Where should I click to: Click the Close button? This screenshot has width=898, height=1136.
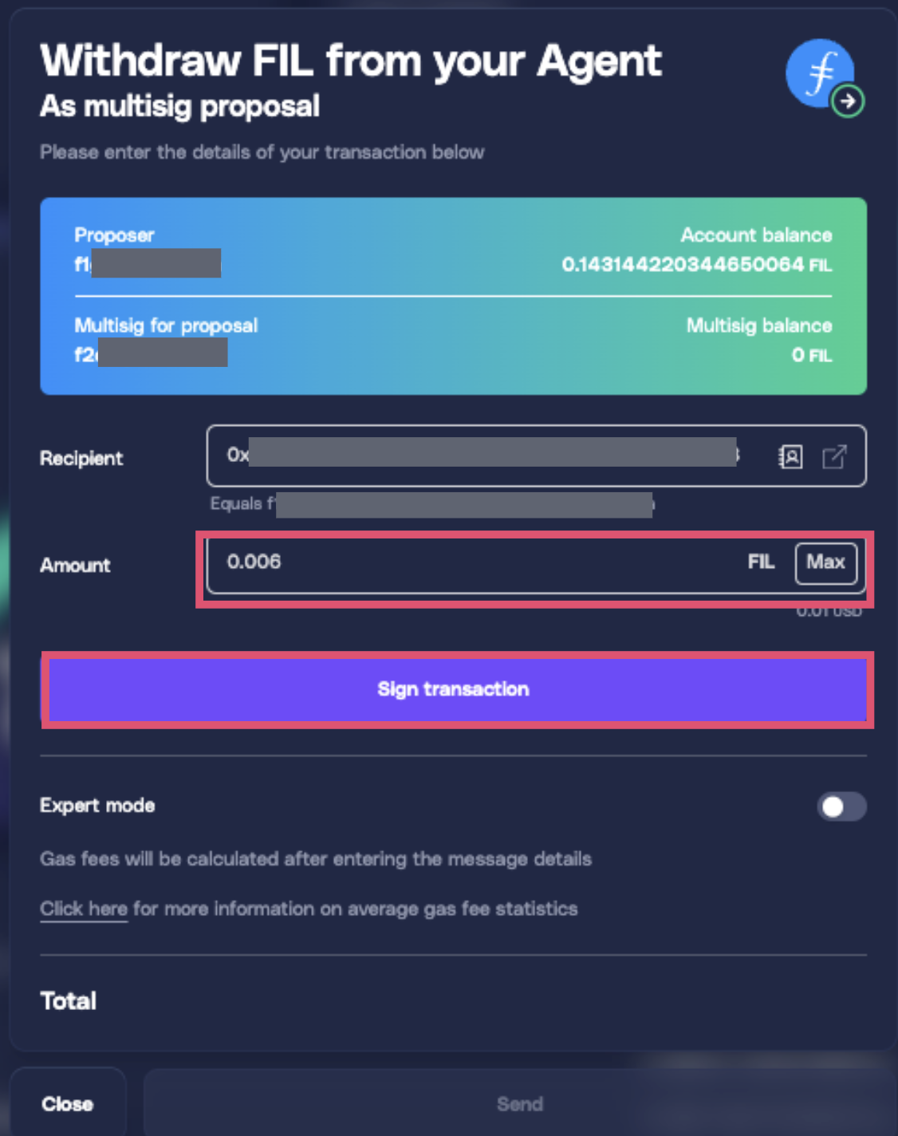(x=68, y=1104)
